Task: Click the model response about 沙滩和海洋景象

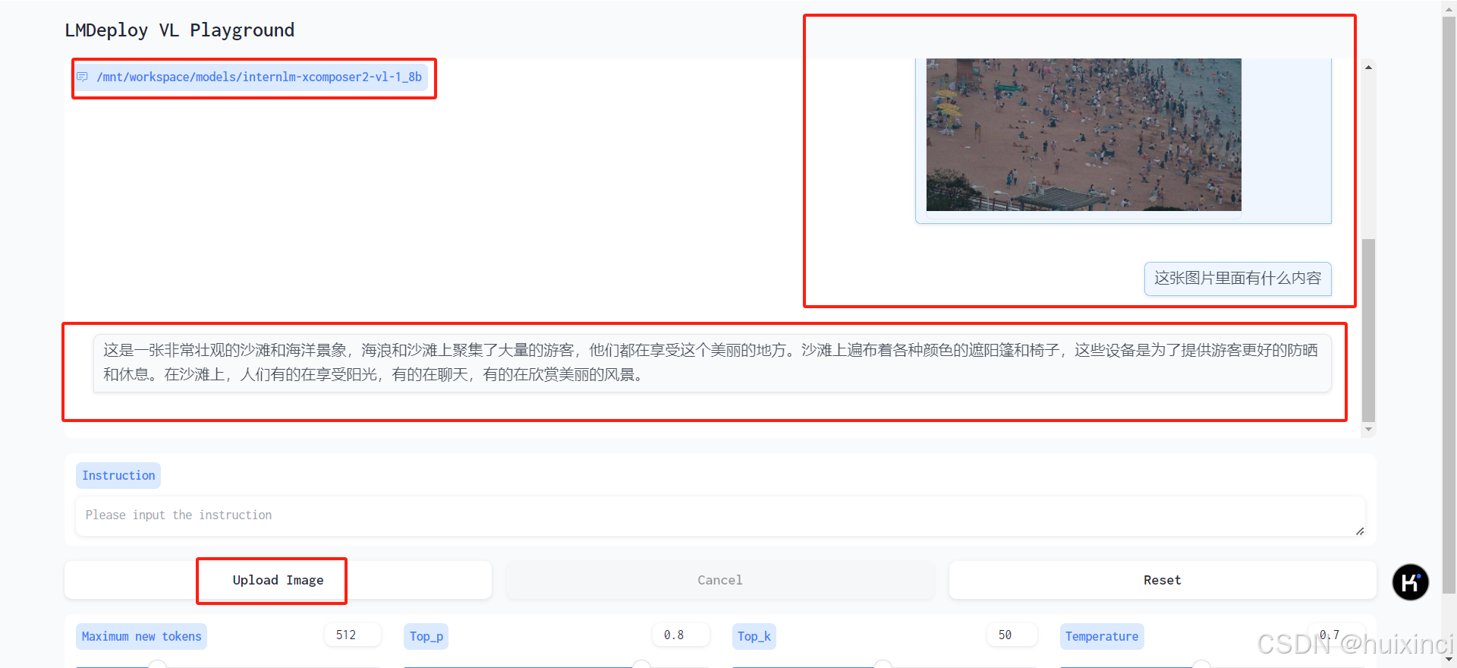Action: tap(712, 363)
